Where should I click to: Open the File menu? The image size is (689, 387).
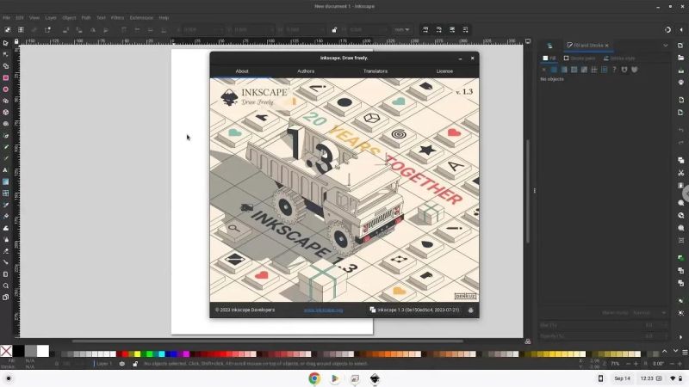tap(7, 18)
